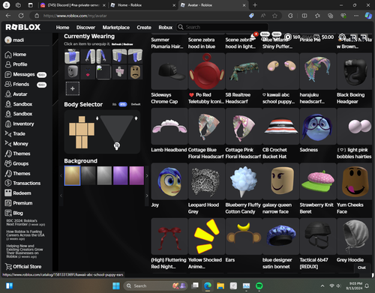
Task: Go to Create in the top nav
Action: (x=144, y=28)
